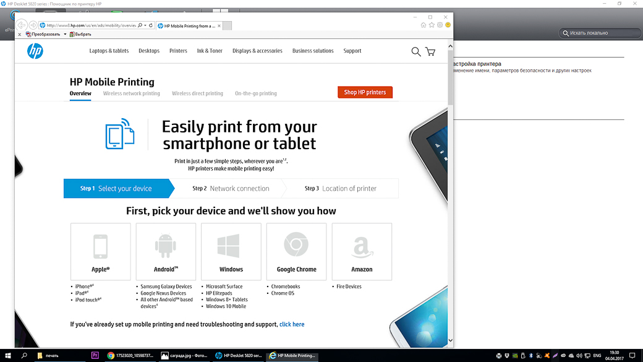Click the browser URL address field
Image resolution: width=643 pixels, height=362 pixels.
pyautogui.click(x=91, y=25)
